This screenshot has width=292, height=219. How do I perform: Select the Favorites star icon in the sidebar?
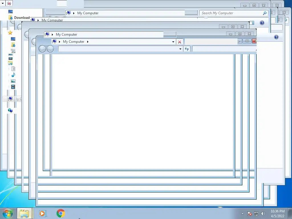point(10,33)
